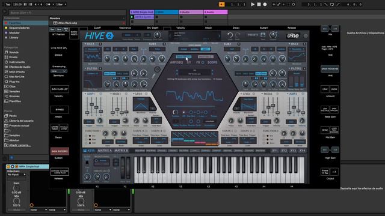Open Sidechain No Input dropdown
385x216 pixels.
[x=16, y=175]
